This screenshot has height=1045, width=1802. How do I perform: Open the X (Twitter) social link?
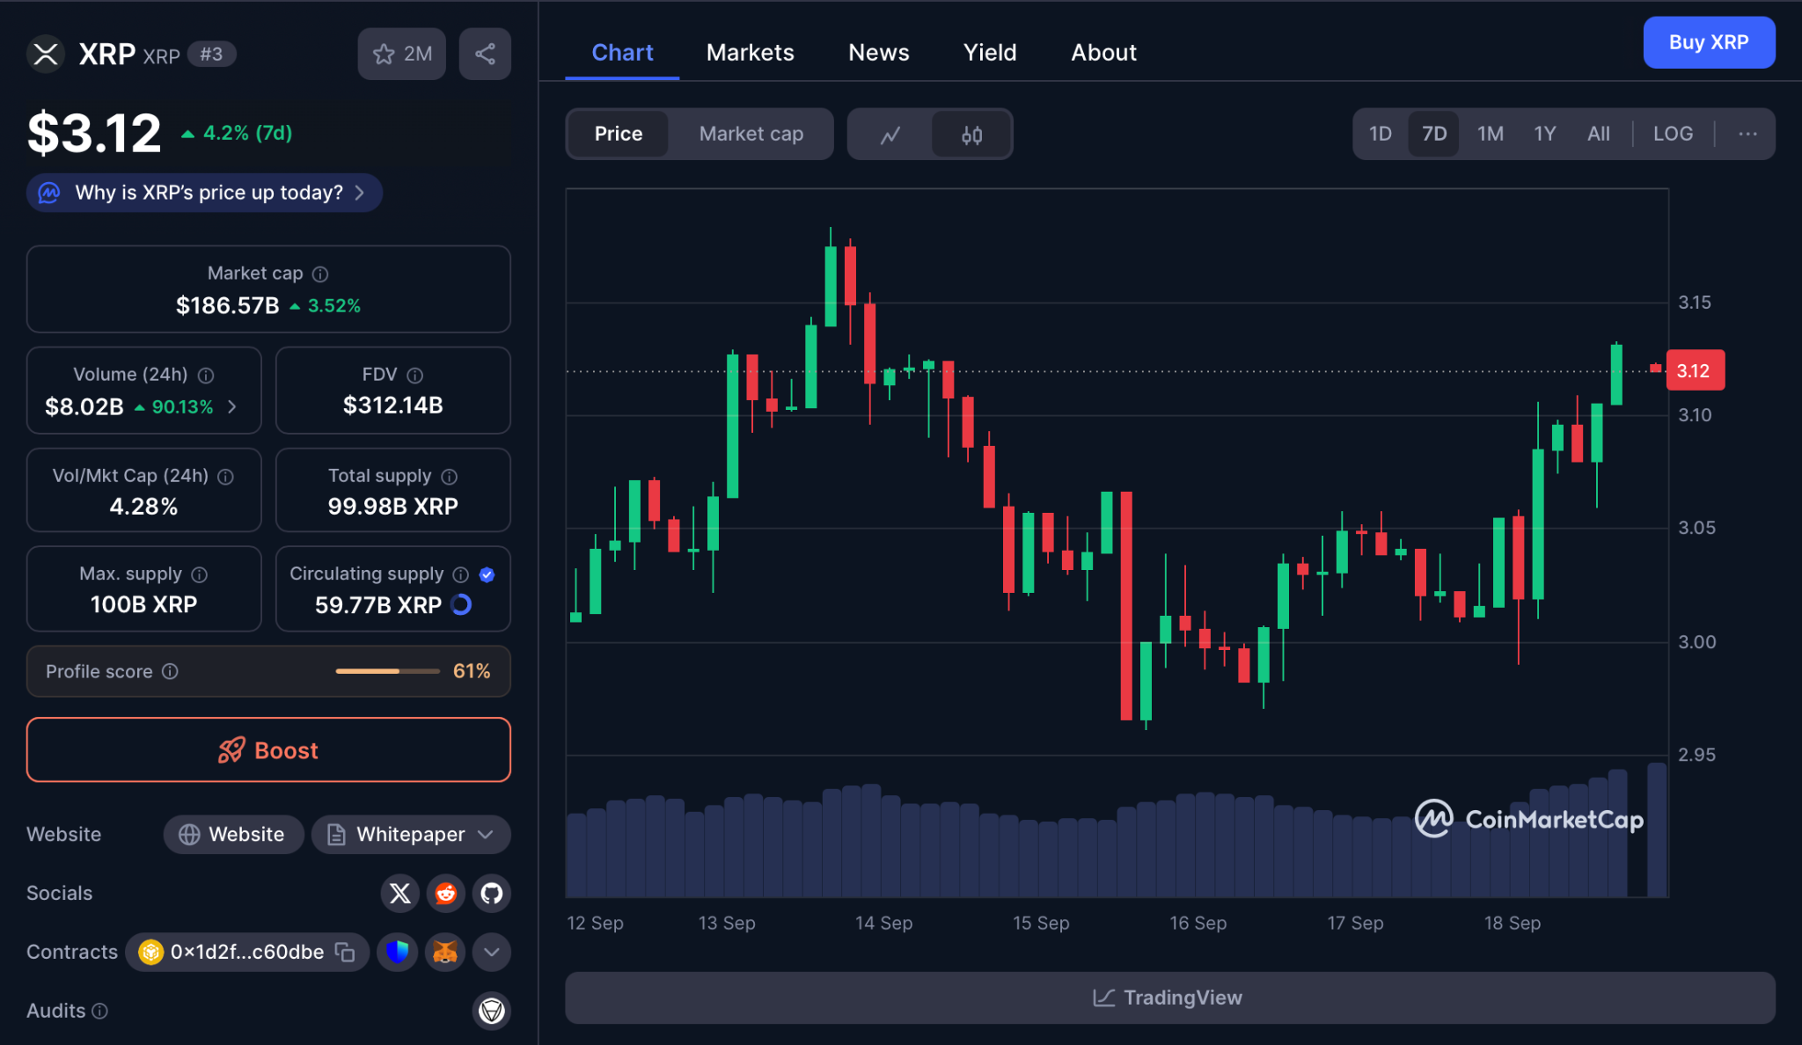click(x=399, y=893)
